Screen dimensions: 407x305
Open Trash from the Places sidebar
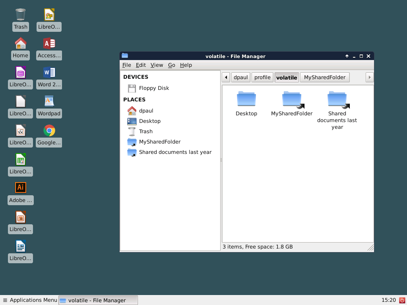pyautogui.click(x=145, y=131)
